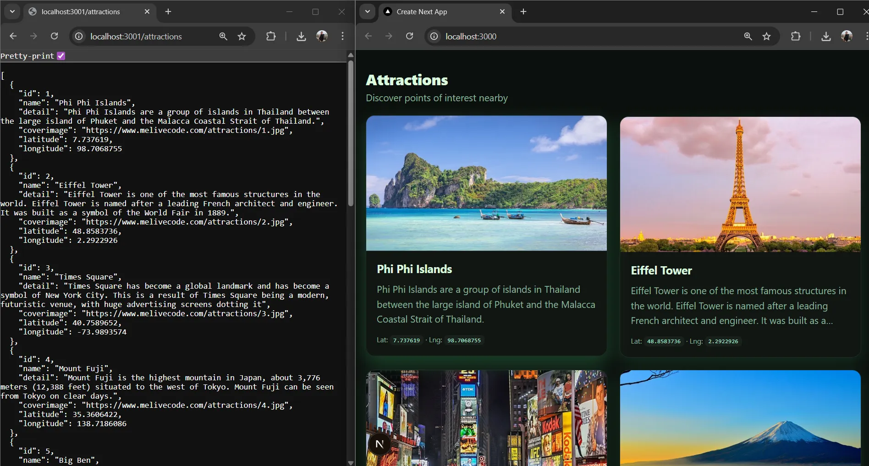
Task: Go back in the left browser window
Action: point(13,36)
